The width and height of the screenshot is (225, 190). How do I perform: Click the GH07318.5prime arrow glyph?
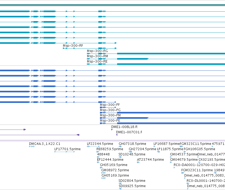coord(120,146)
